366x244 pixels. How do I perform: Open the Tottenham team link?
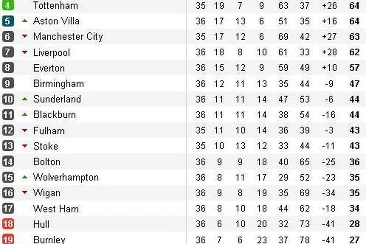click(x=55, y=6)
